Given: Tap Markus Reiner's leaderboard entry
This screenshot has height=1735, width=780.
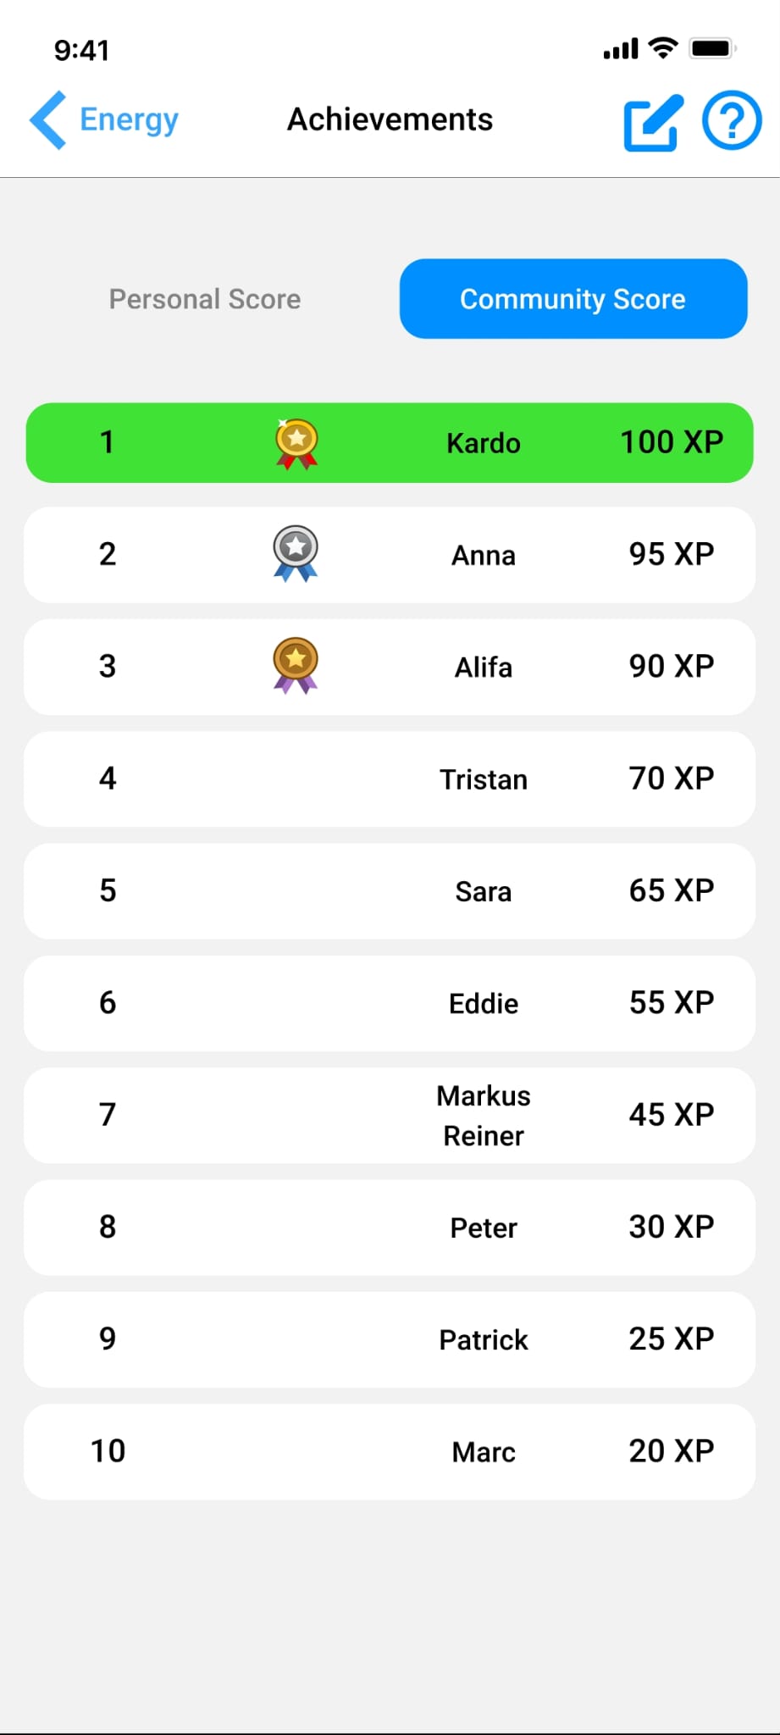Looking at the screenshot, I should 390,1115.
